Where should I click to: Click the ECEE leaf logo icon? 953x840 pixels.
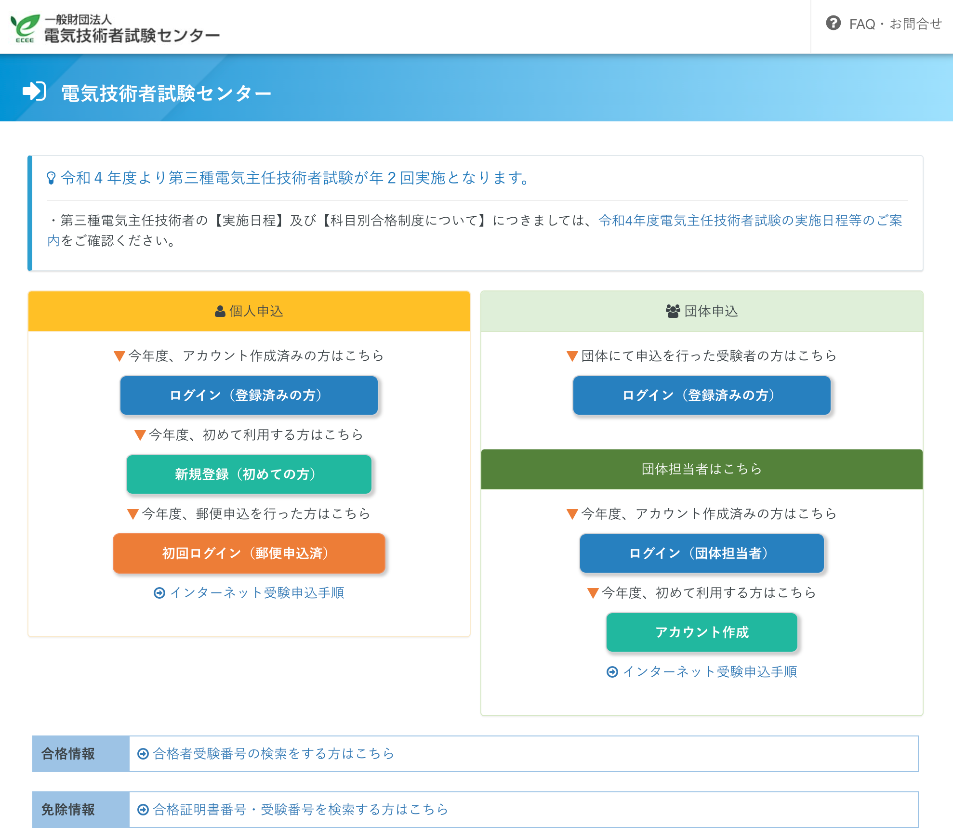[x=25, y=28]
